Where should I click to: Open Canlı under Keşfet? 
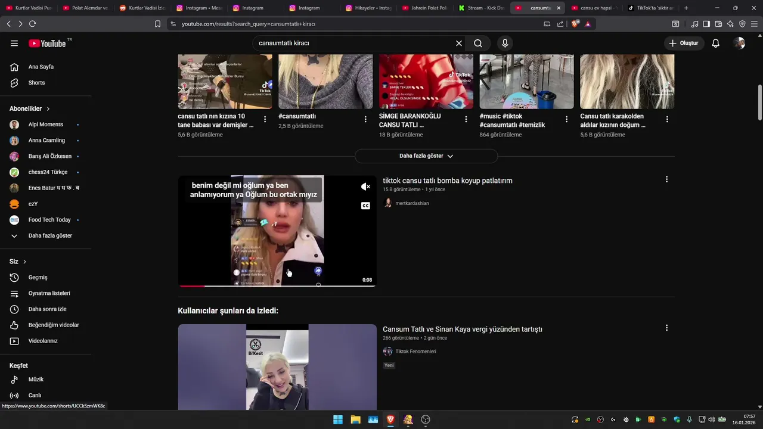(x=45, y=395)
